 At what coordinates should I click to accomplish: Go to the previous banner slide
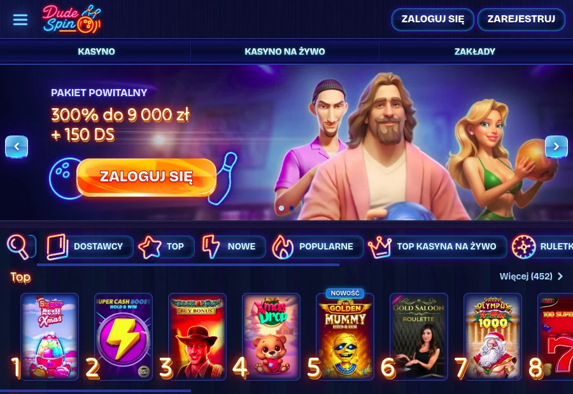pyautogui.click(x=17, y=146)
